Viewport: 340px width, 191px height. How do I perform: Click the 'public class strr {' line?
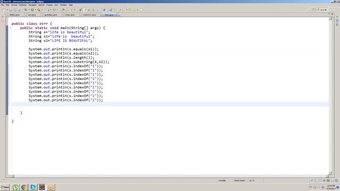click(32, 23)
